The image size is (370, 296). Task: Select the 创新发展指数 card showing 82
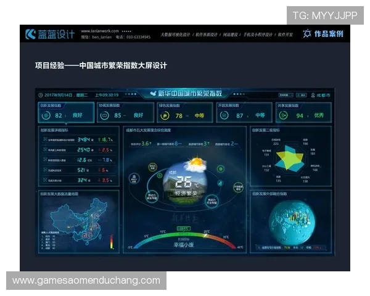pyautogui.click(x=66, y=112)
